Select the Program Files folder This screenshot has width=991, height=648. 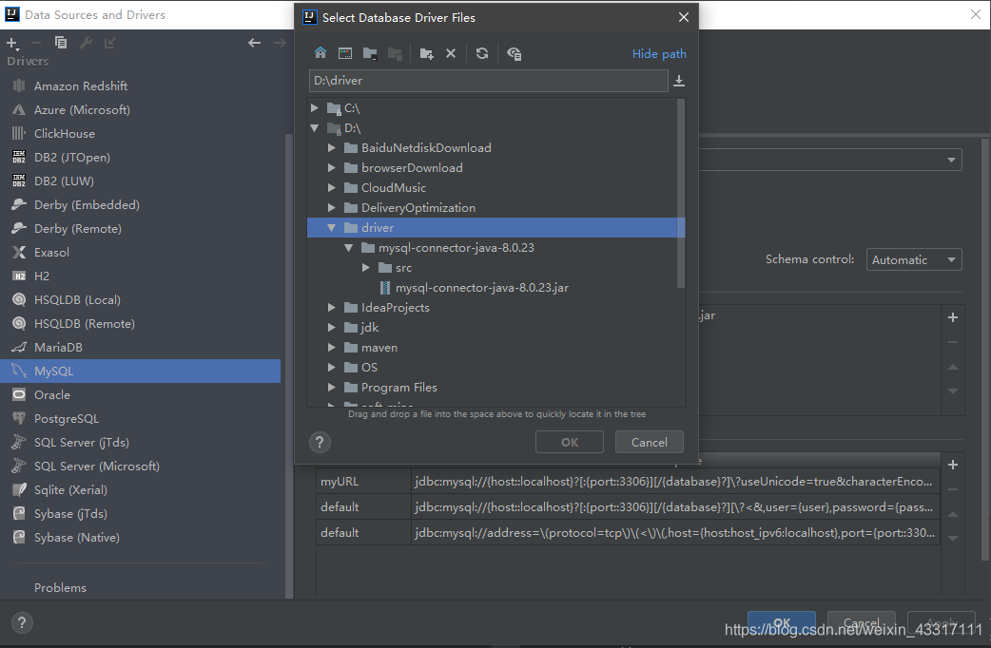pyautogui.click(x=398, y=387)
